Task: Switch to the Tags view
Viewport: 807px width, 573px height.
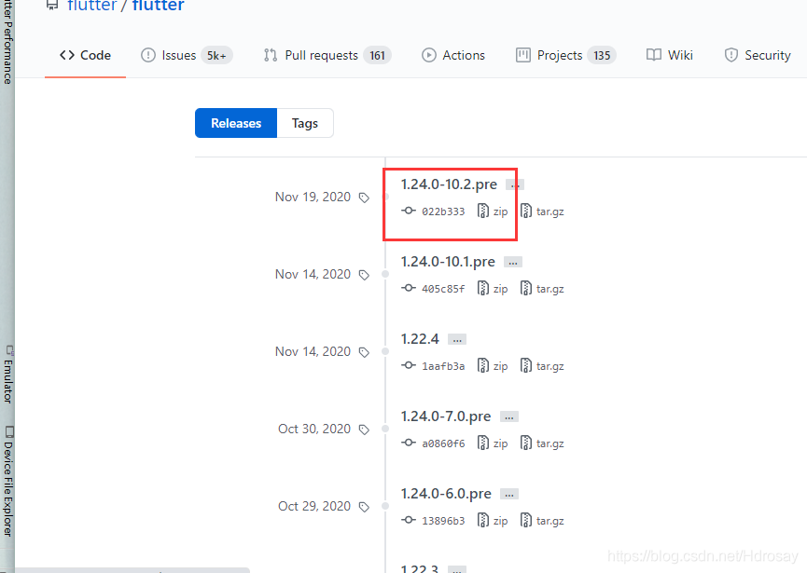Action: [x=305, y=123]
